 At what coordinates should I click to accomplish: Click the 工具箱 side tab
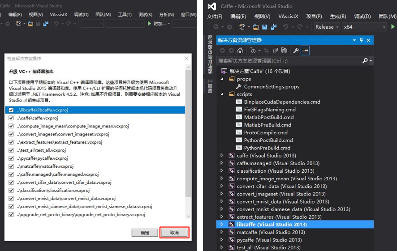(210, 86)
